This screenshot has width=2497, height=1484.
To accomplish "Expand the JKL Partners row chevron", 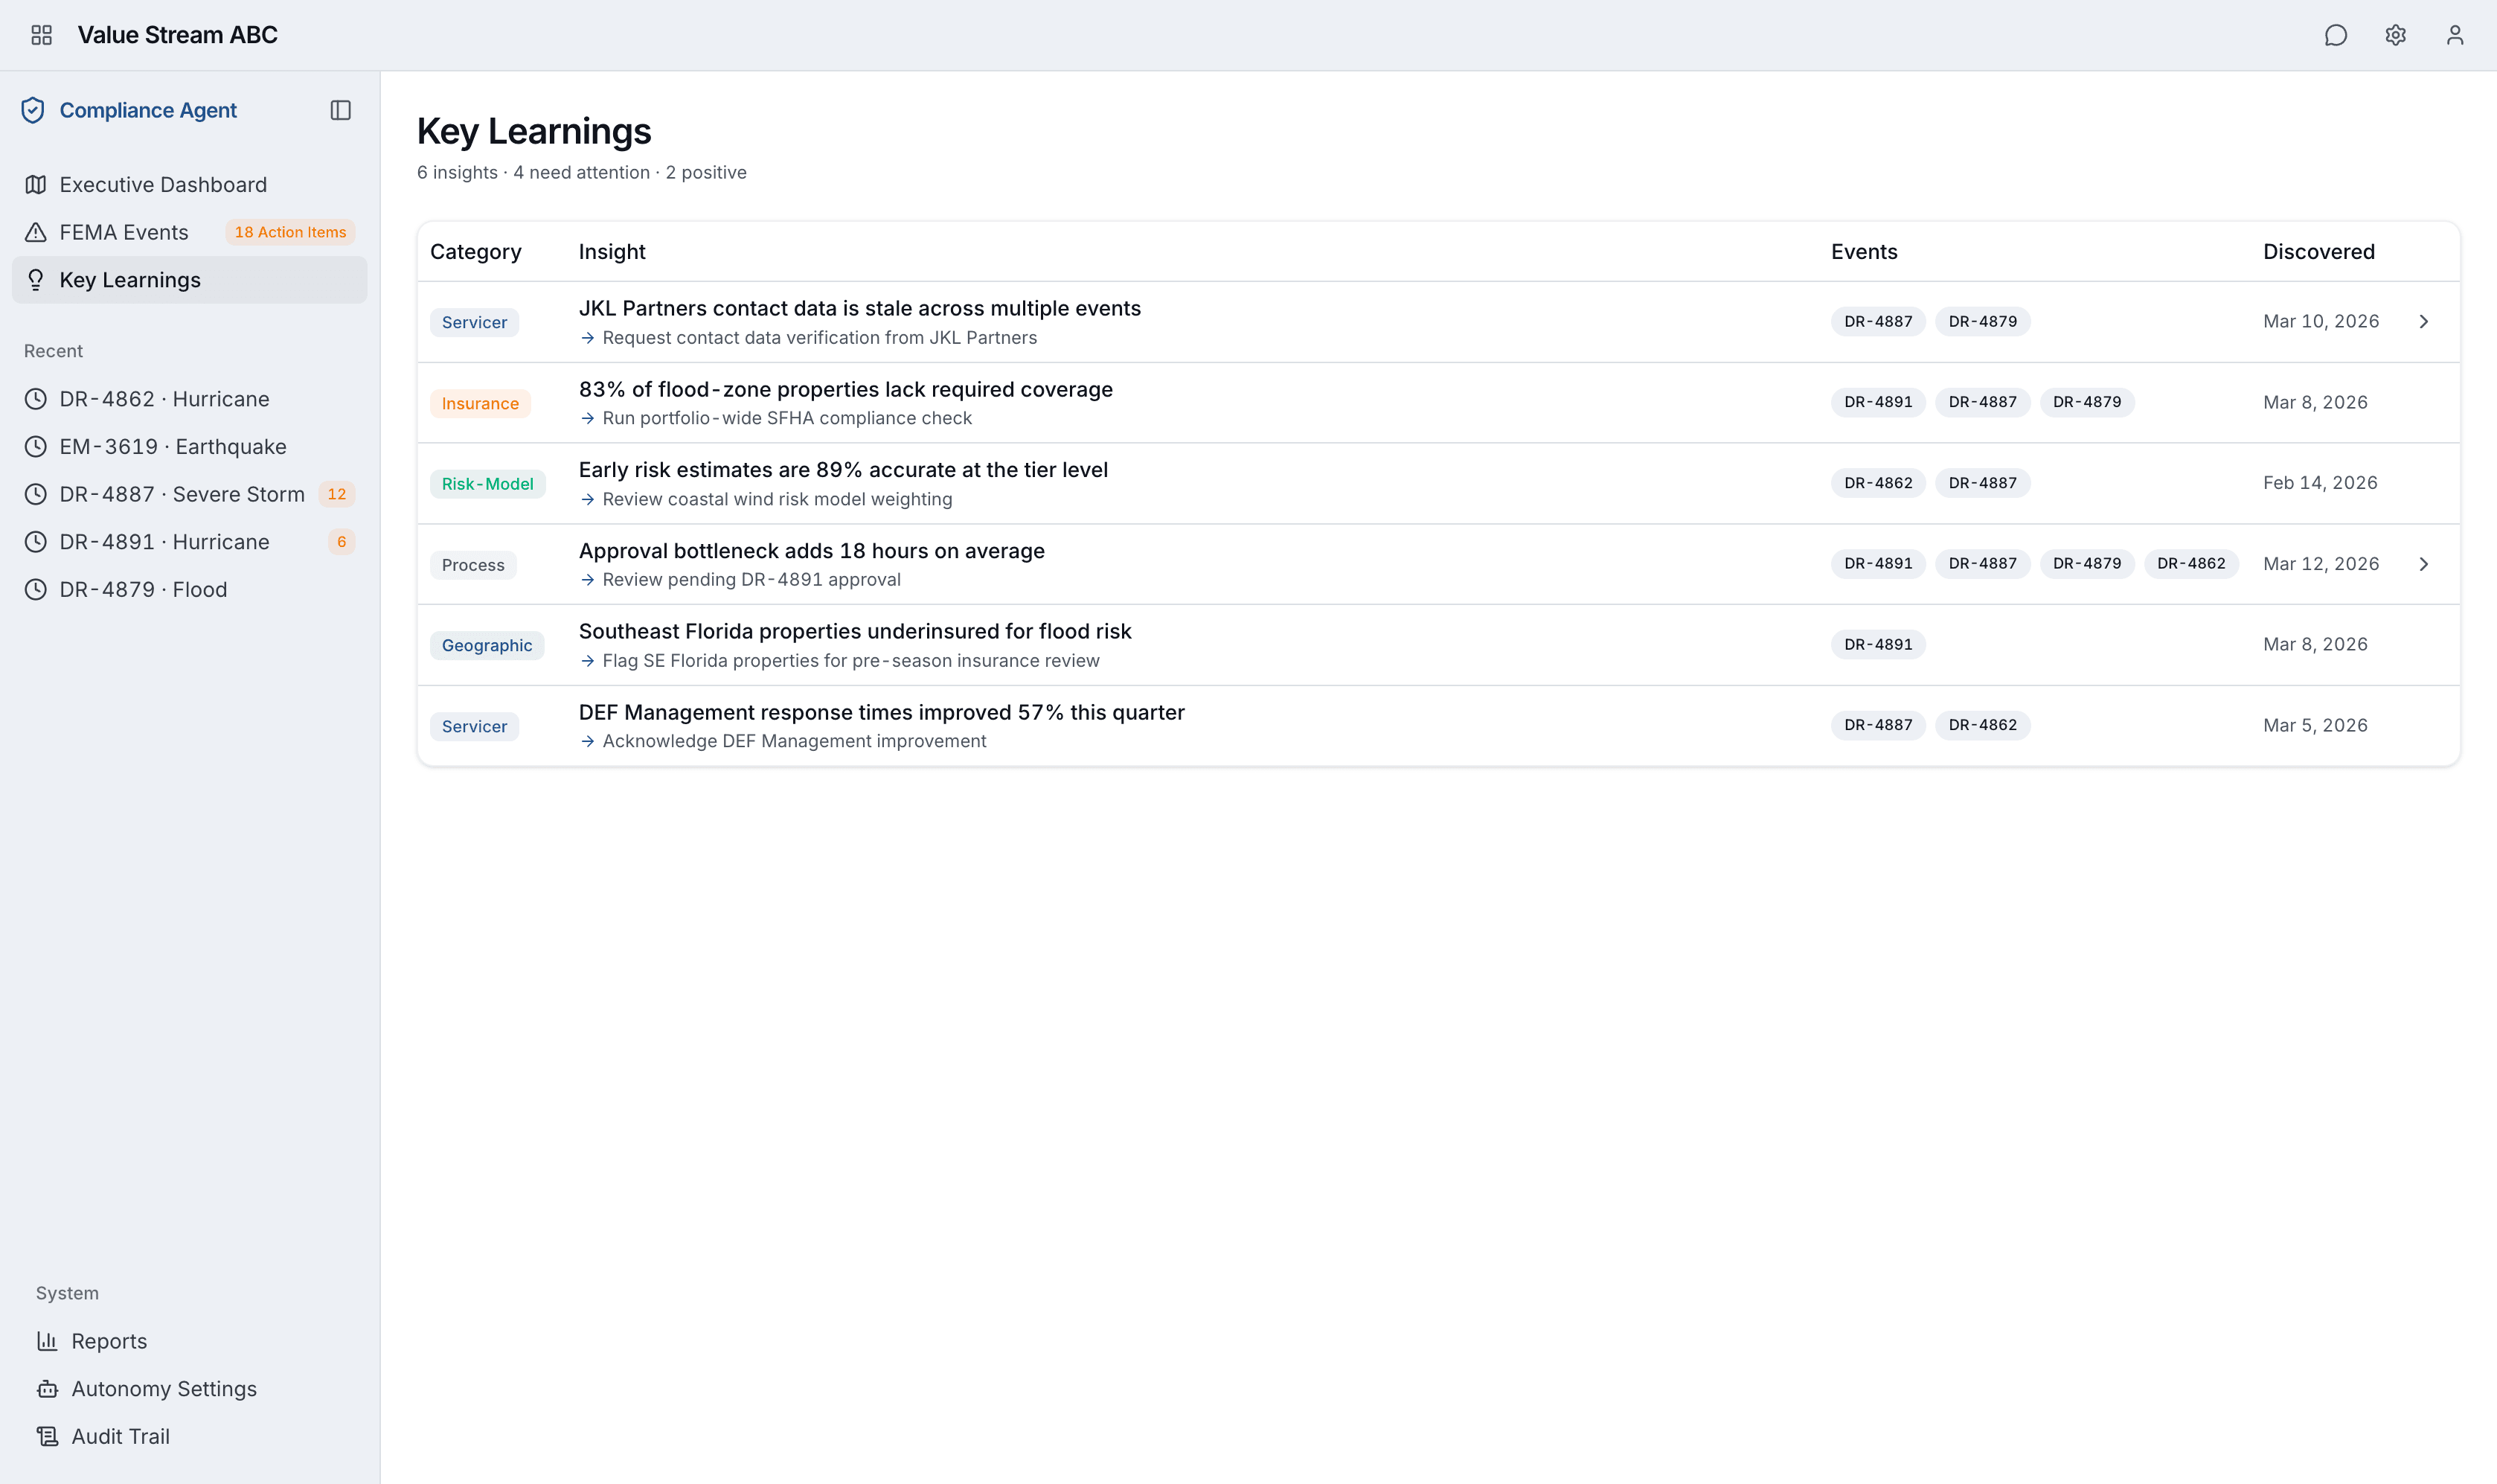I will coord(2423,321).
